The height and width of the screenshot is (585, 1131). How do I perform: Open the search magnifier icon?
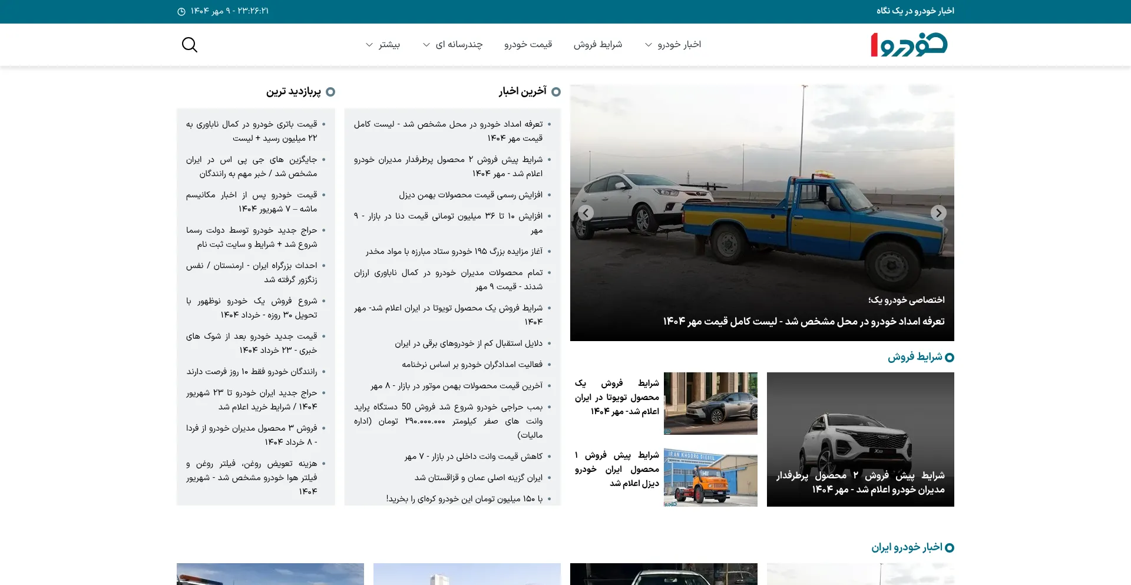pyautogui.click(x=189, y=45)
